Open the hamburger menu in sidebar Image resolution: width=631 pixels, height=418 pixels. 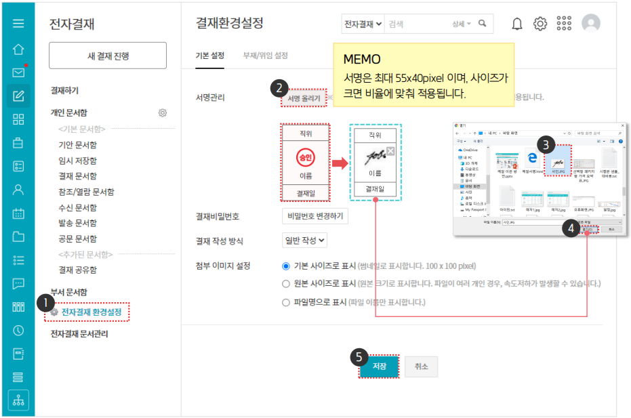18,23
